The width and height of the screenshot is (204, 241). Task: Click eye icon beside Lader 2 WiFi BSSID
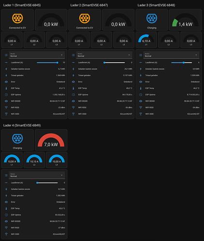pos(73,101)
